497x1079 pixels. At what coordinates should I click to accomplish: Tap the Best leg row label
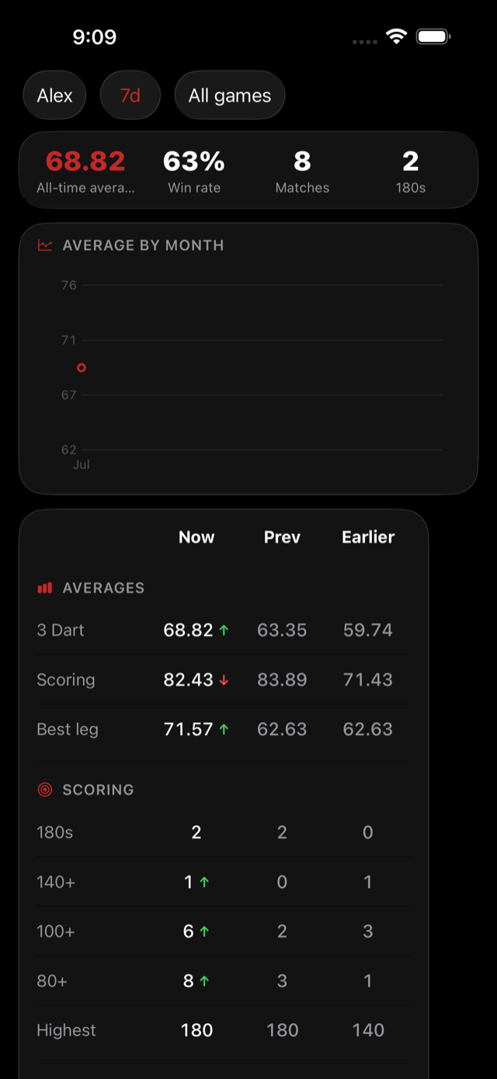pyautogui.click(x=68, y=730)
